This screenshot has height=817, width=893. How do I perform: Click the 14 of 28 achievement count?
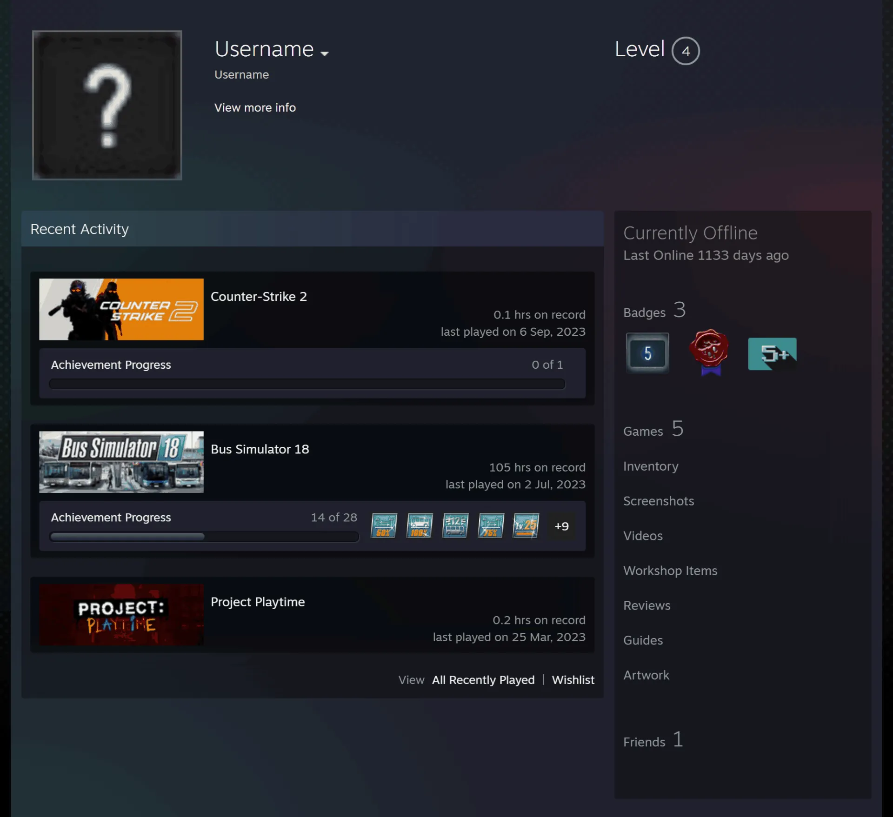coord(334,517)
